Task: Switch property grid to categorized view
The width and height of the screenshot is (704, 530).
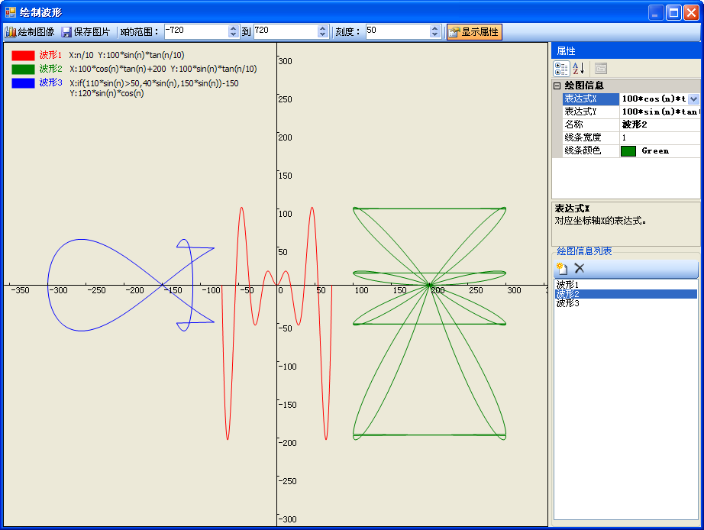Action: 561,69
